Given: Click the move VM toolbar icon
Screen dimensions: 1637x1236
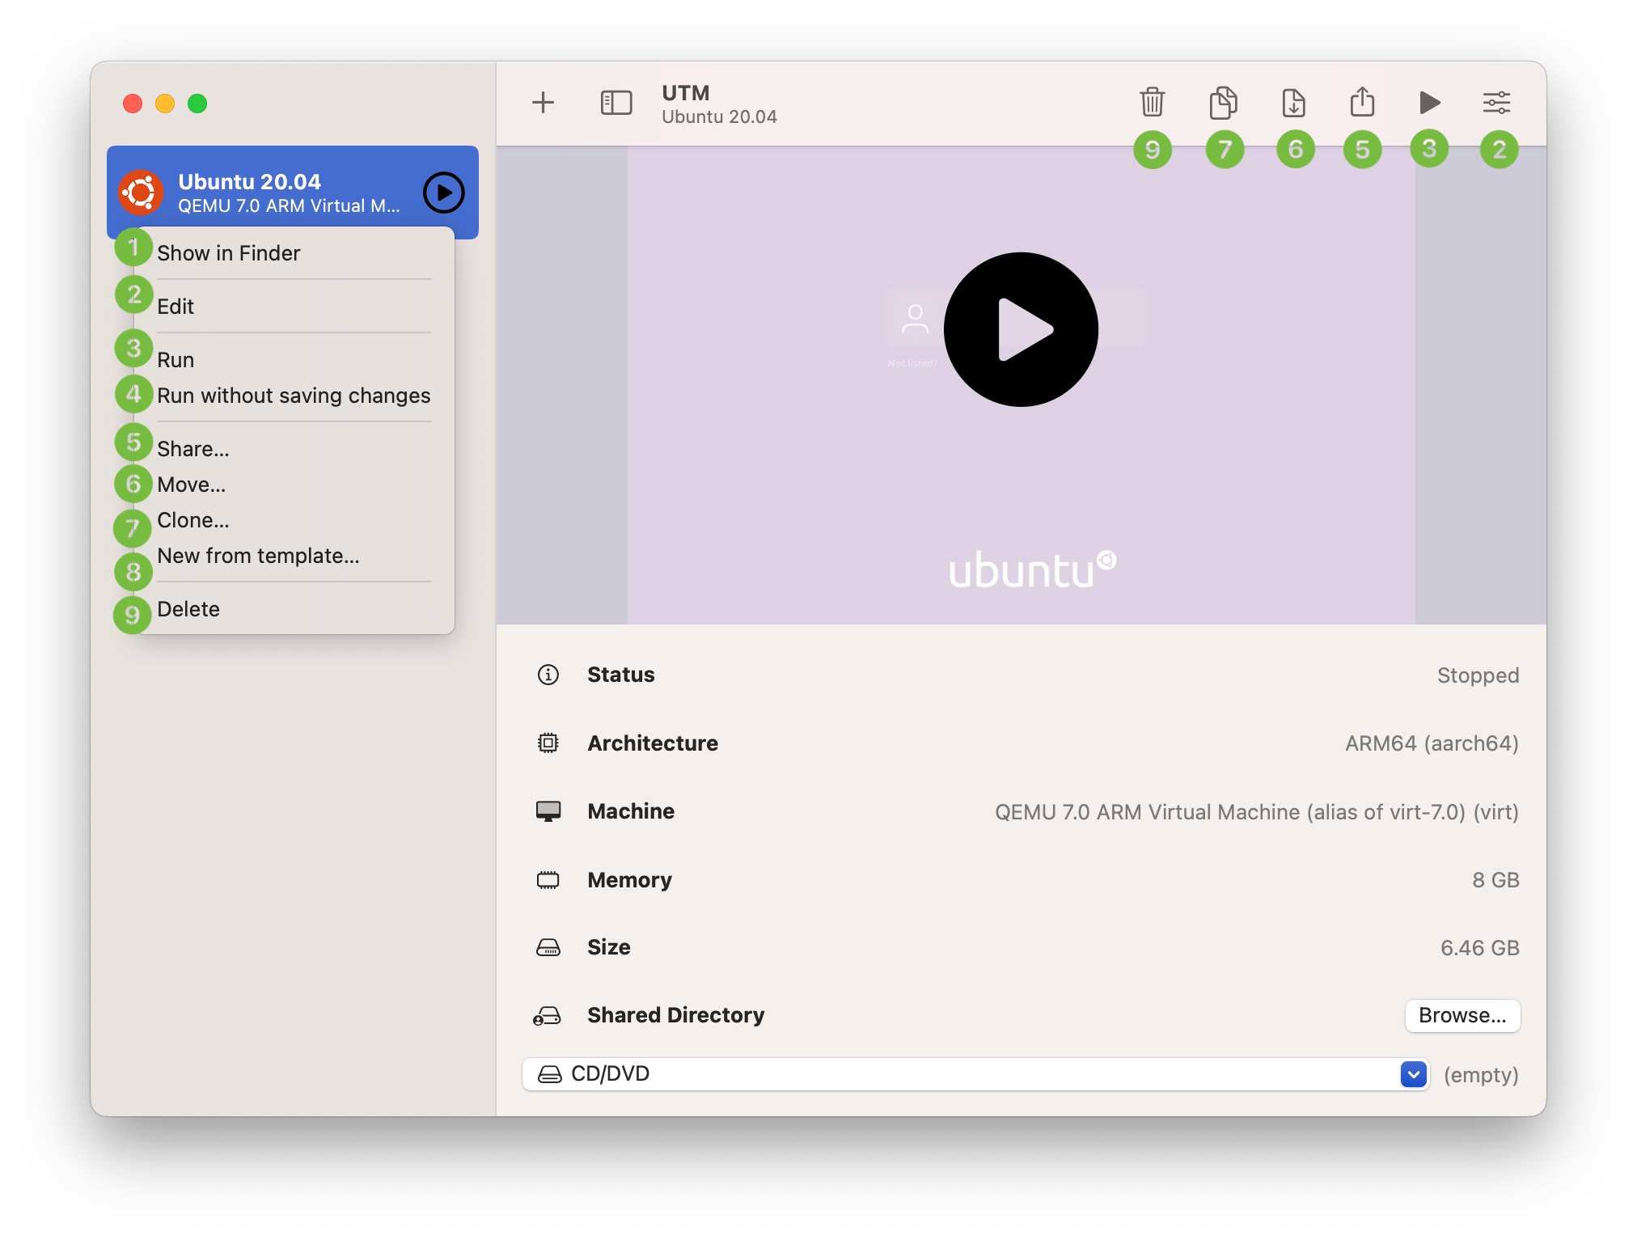Looking at the screenshot, I should (x=1293, y=103).
